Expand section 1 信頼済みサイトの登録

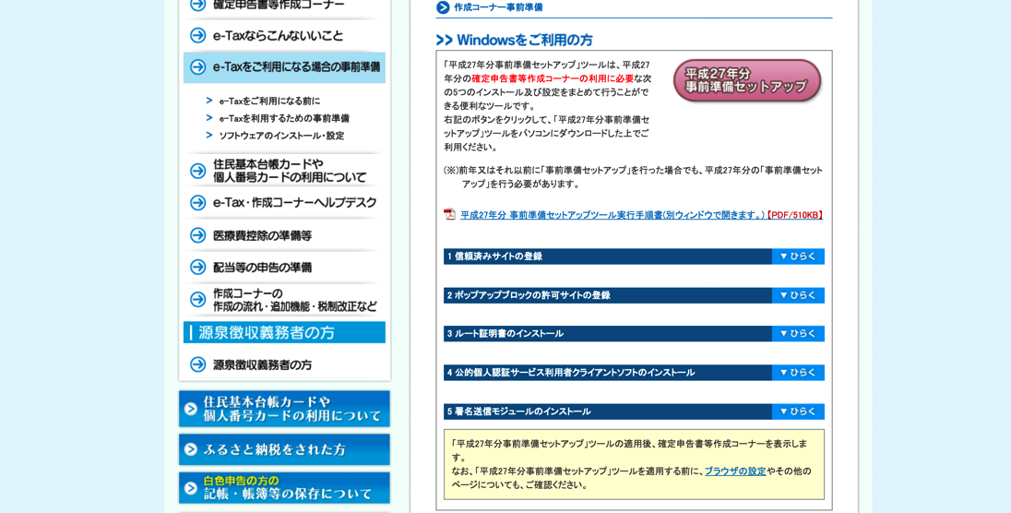tap(798, 256)
